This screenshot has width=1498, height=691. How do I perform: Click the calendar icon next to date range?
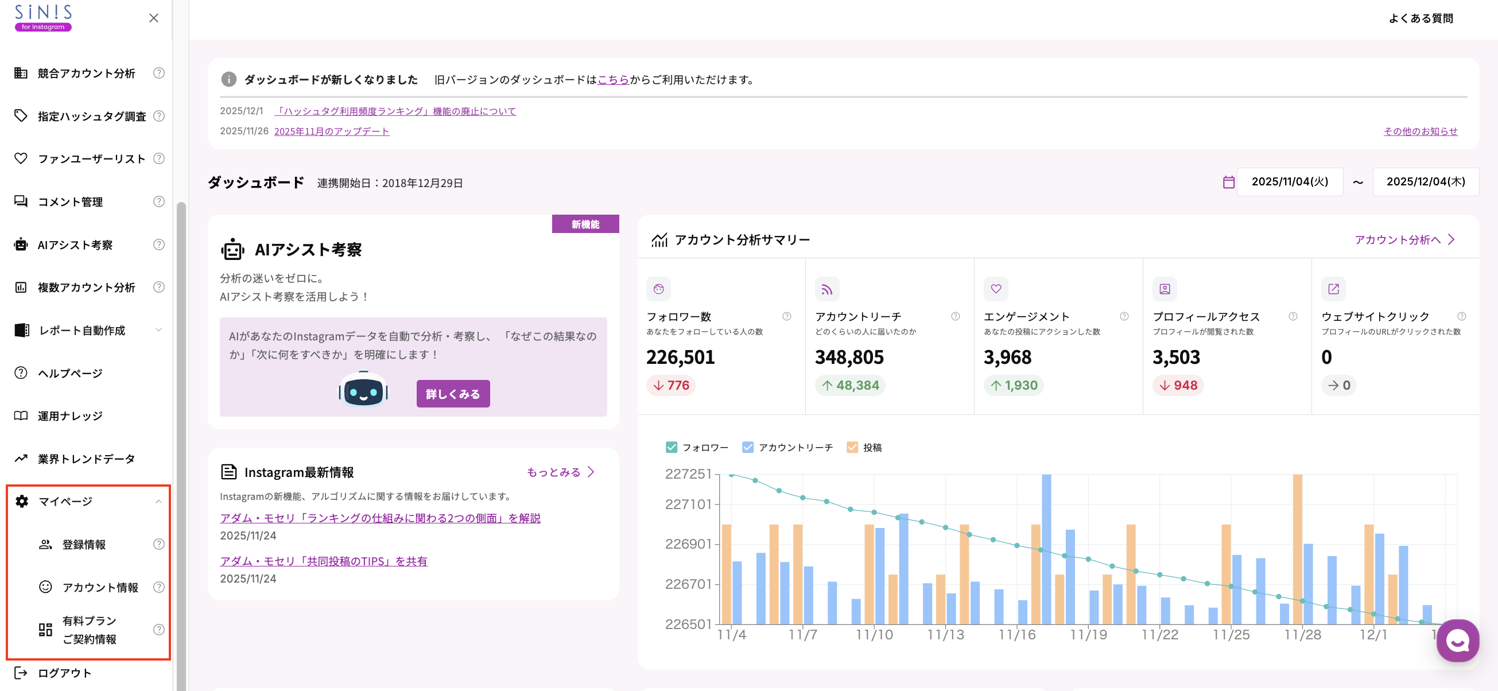[1229, 181]
